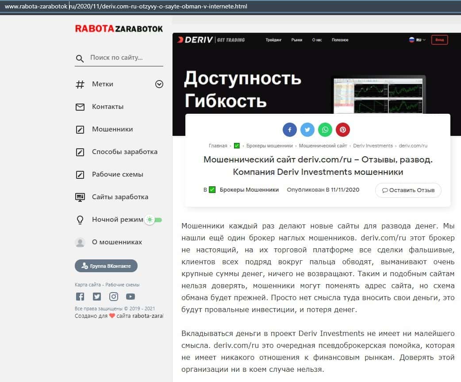The image size is (461, 382).
Task: Click the browser address bar URL
Action: click(126, 6)
